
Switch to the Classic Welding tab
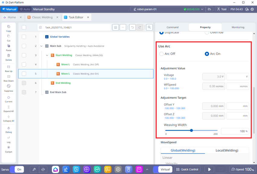[x=42, y=17]
